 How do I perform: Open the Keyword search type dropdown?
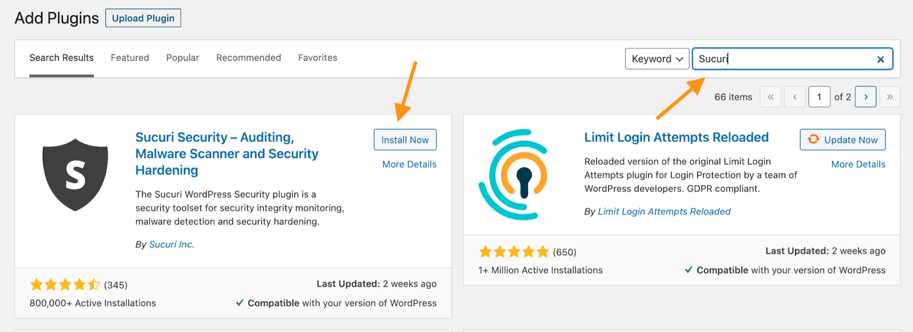(657, 59)
